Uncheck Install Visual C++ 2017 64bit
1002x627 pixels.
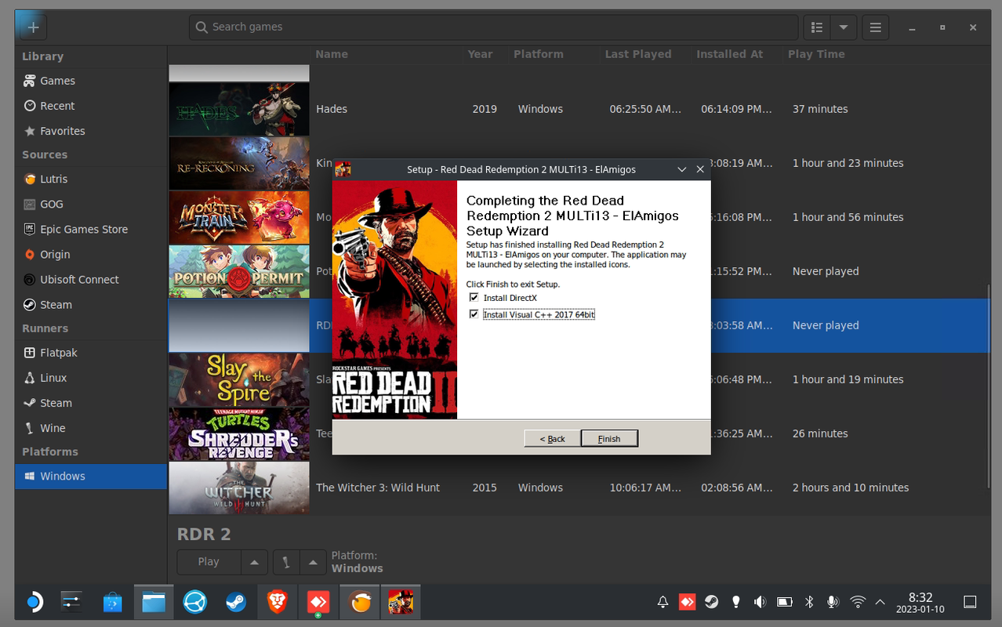tap(474, 314)
